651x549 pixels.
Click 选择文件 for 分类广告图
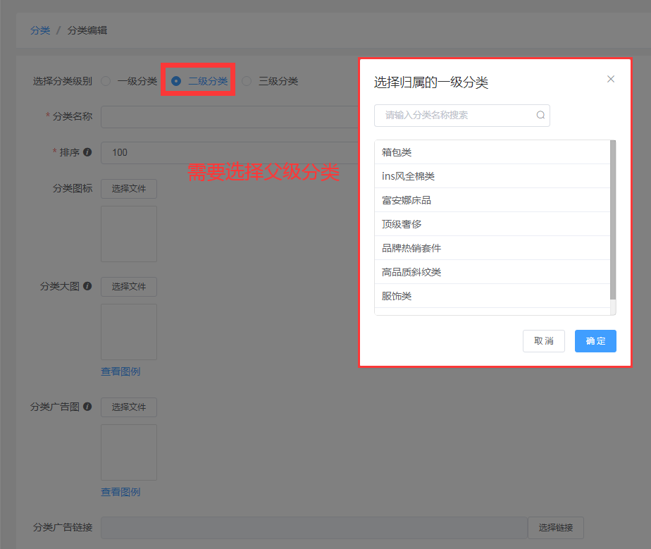(x=129, y=407)
